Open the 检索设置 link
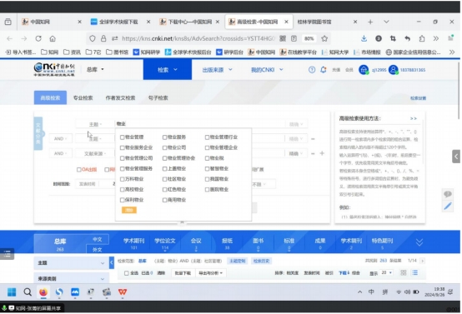The width and height of the screenshot is (462, 314). tap(418, 98)
